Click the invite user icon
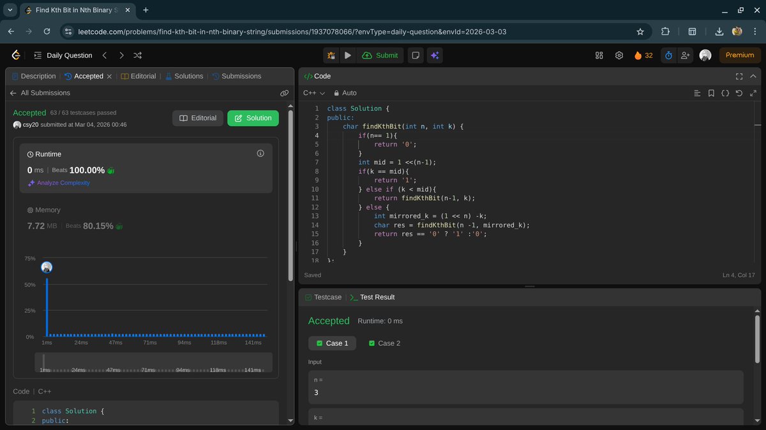Image resolution: width=766 pixels, height=430 pixels. [685, 55]
